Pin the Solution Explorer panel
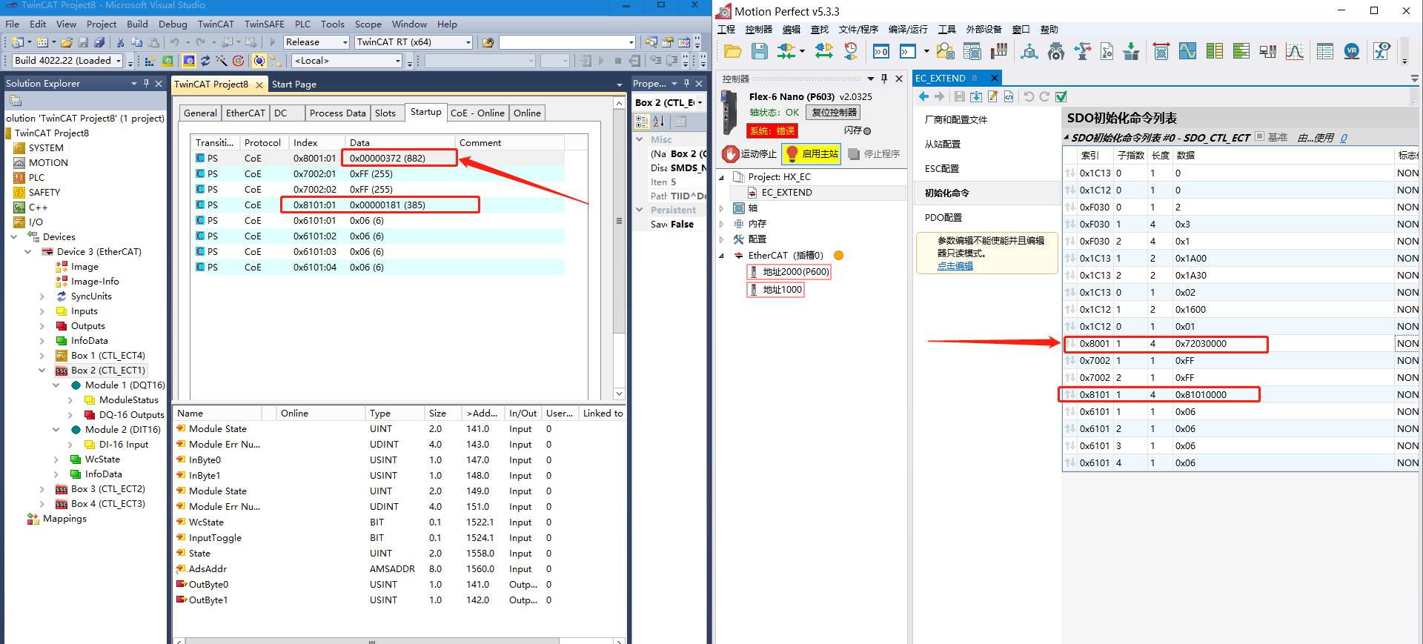 [146, 84]
